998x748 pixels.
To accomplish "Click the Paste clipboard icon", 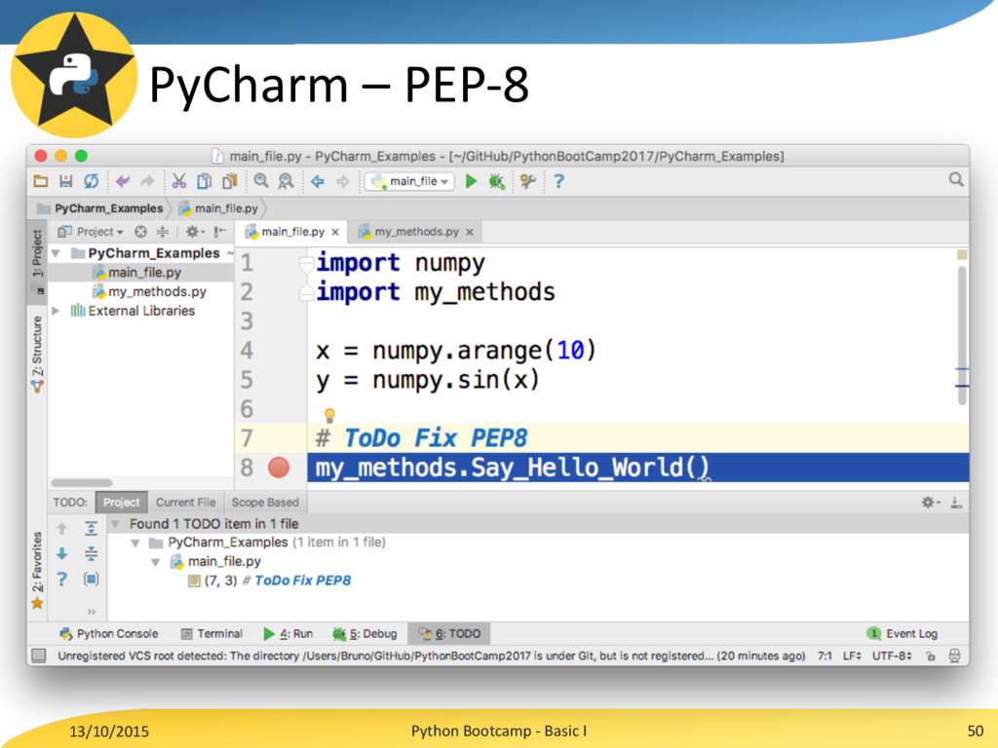I will (229, 181).
